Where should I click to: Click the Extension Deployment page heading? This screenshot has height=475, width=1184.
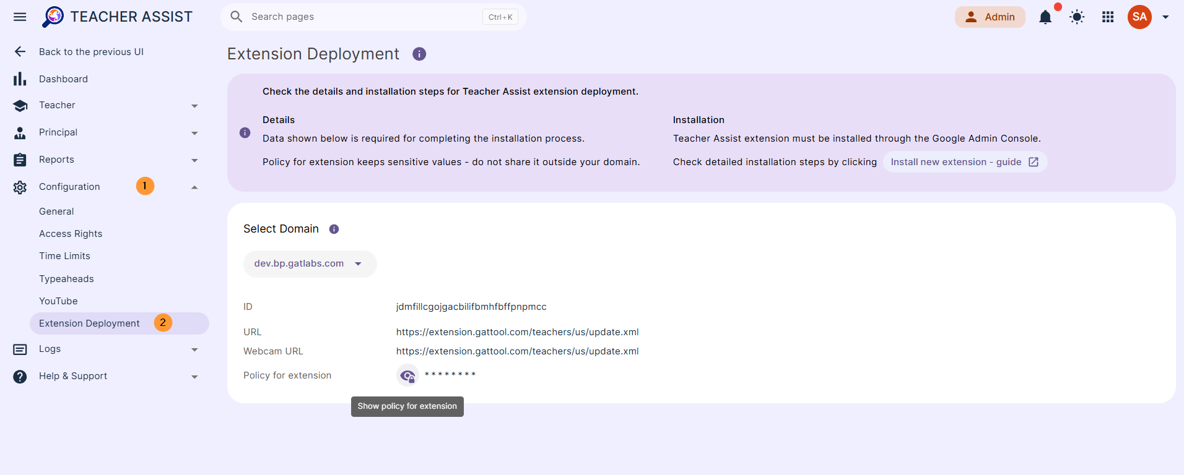pyautogui.click(x=313, y=54)
